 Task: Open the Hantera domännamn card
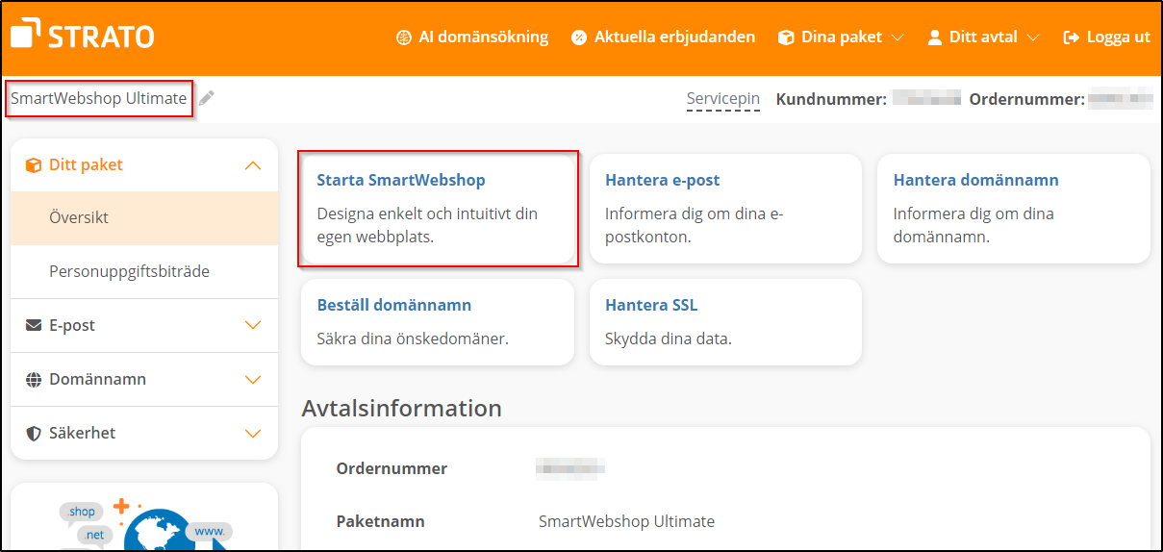(x=1014, y=208)
